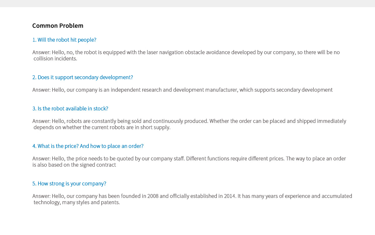Click line 'depends on whether the current robots'

point(102,127)
